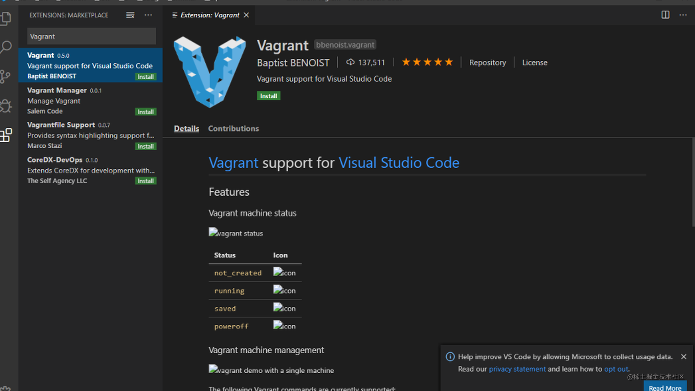The width and height of the screenshot is (695, 391).
Task: Open the Search view in activity bar
Action: 6,47
